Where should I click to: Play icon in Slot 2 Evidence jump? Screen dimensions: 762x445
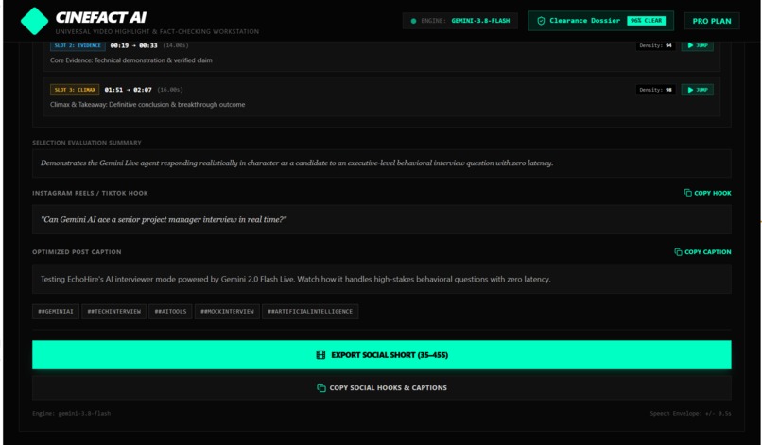click(x=690, y=45)
